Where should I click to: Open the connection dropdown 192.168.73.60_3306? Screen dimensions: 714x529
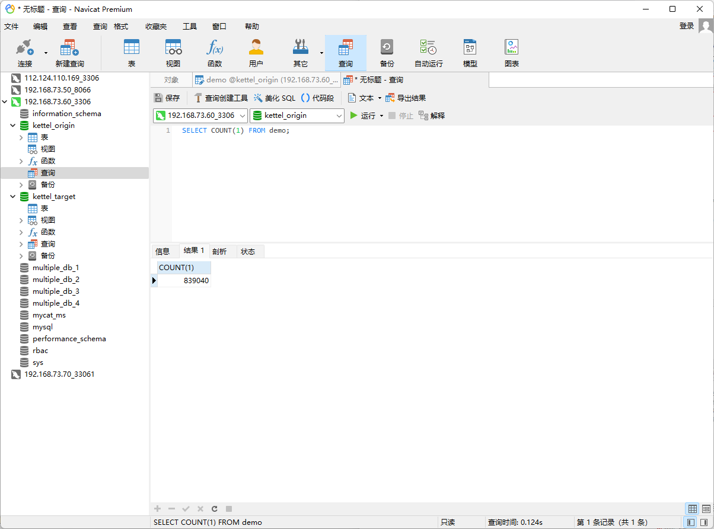point(200,116)
